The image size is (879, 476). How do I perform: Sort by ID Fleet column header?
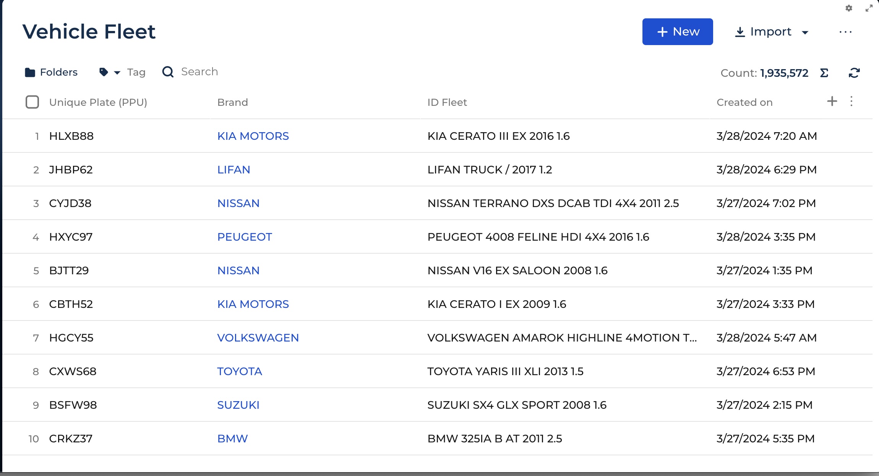click(447, 102)
